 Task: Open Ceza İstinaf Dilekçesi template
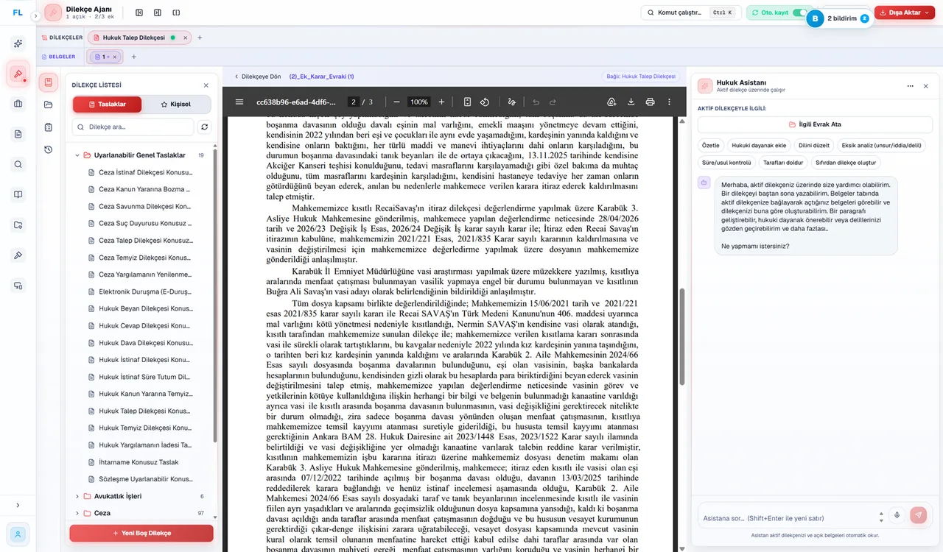(145, 172)
